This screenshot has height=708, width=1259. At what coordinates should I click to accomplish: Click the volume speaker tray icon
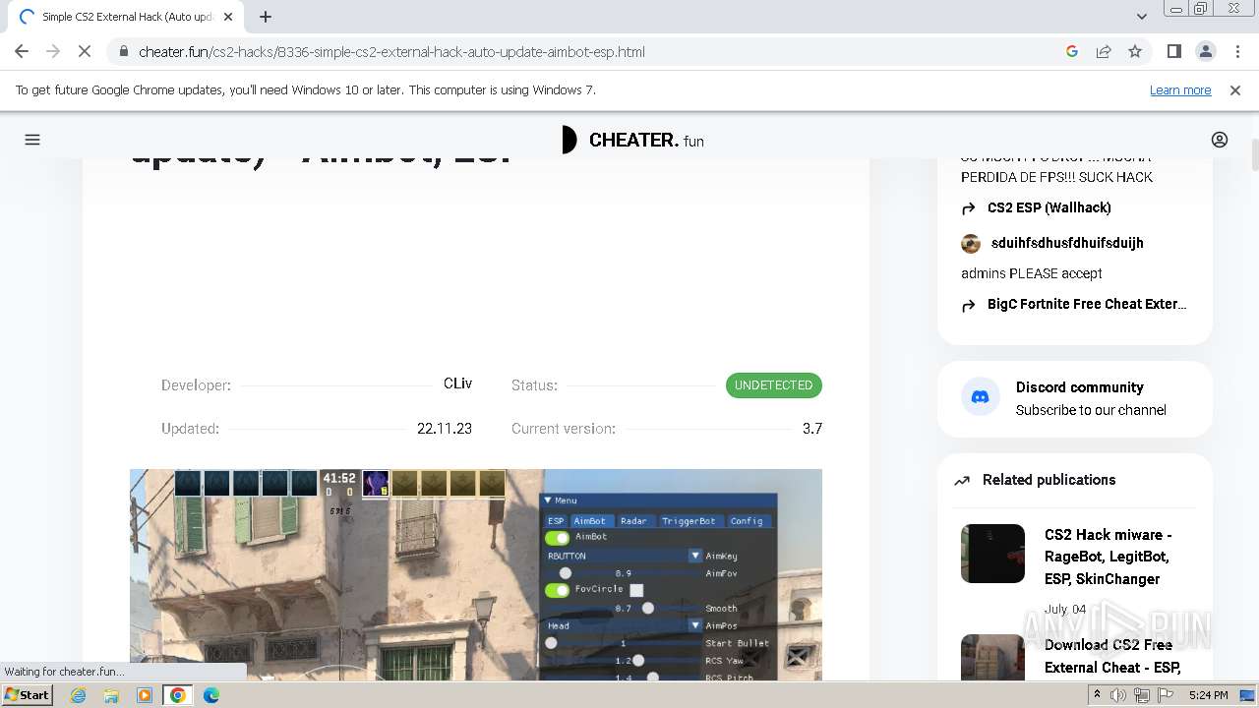coord(1118,695)
